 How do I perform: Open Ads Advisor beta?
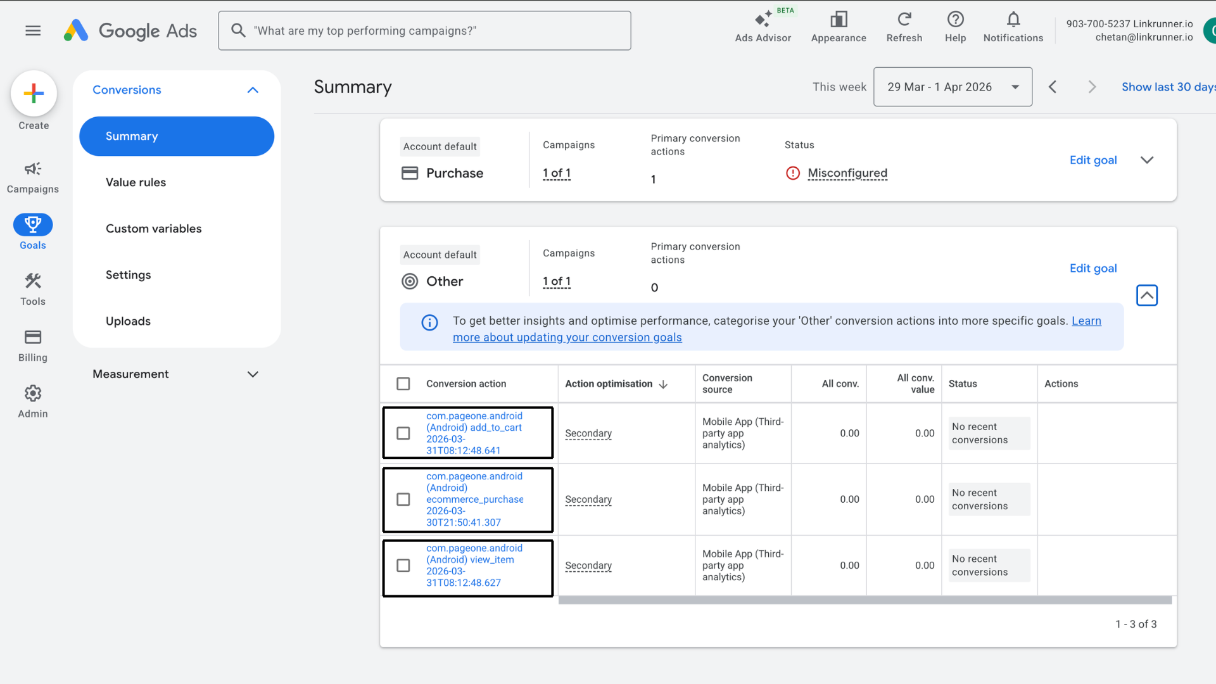tap(763, 27)
